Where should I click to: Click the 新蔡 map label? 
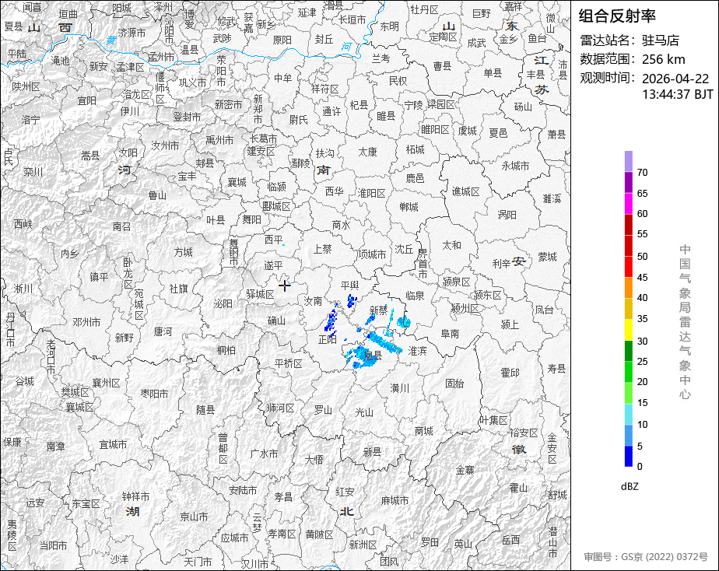point(378,310)
